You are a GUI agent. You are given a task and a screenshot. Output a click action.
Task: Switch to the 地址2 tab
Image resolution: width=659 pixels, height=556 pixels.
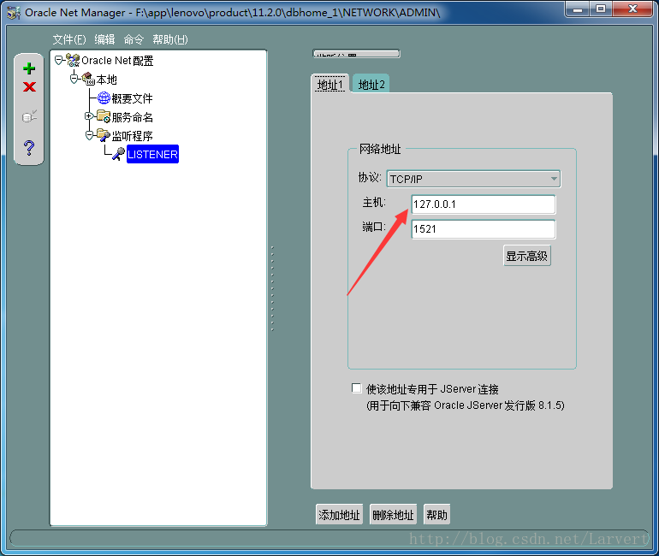click(371, 85)
